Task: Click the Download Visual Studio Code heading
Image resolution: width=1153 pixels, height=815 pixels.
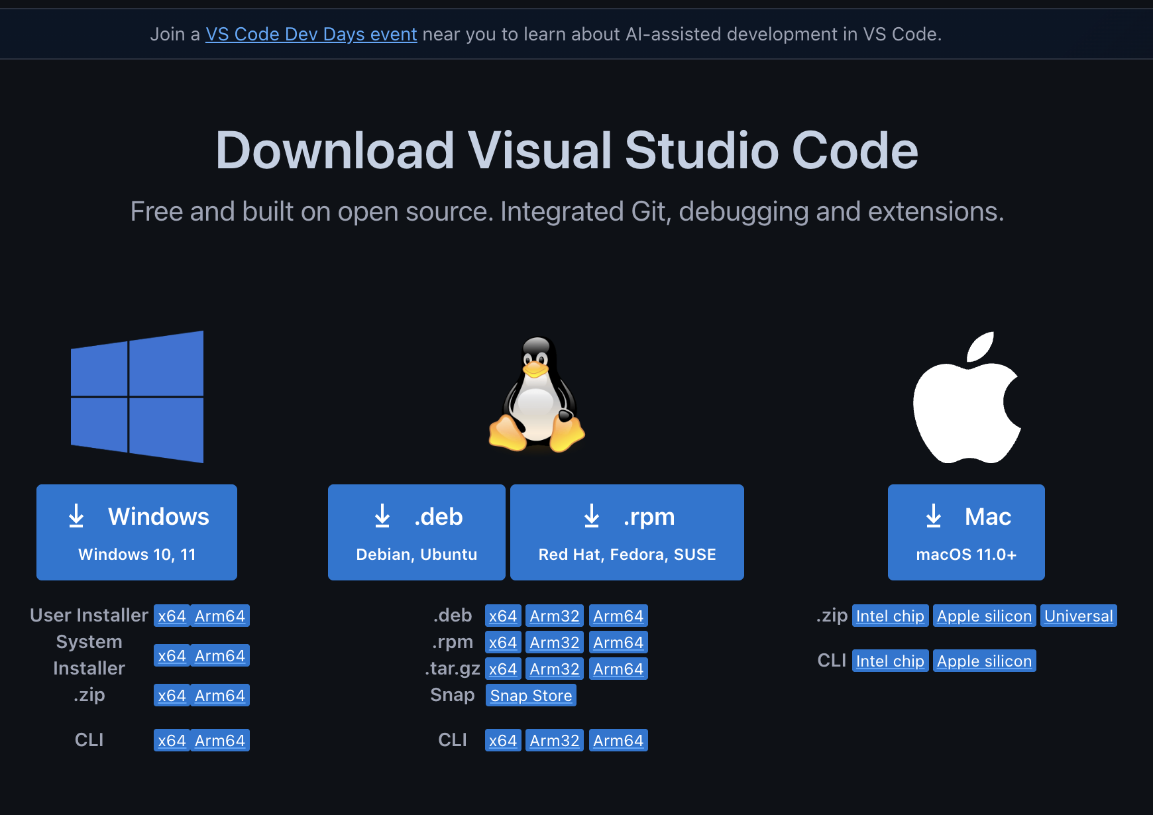Action: click(567, 150)
